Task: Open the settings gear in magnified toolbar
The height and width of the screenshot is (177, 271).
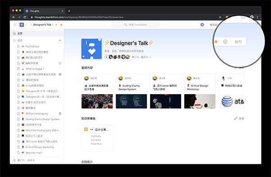Action: pyautogui.click(x=225, y=42)
